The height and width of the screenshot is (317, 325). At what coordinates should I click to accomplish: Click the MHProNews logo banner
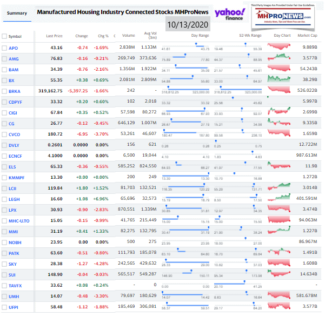283,17
